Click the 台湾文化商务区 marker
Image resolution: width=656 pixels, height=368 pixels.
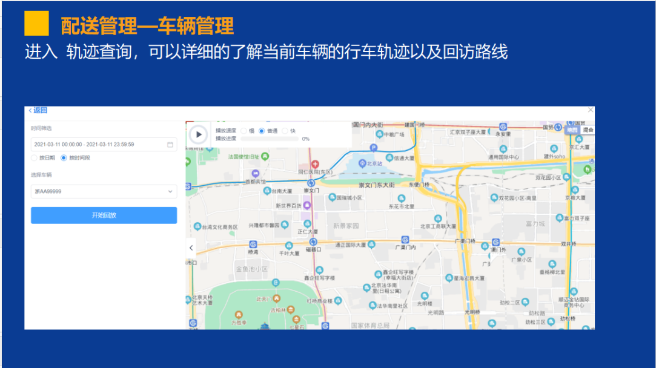pyautogui.click(x=197, y=226)
